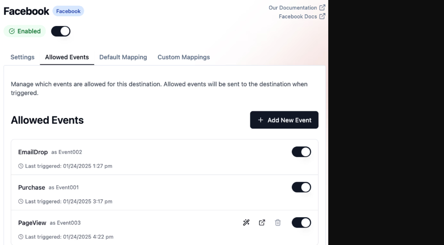Image resolution: width=444 pixels, height=245 pixels.
Task: Click the 'as Event003' alias text
Action: click(65, 223)
